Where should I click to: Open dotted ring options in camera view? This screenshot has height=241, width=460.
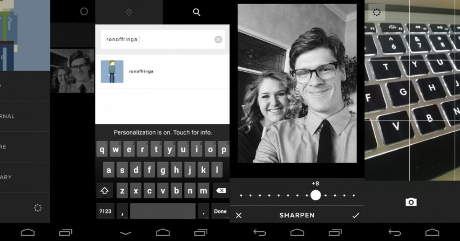coord(377,13)
